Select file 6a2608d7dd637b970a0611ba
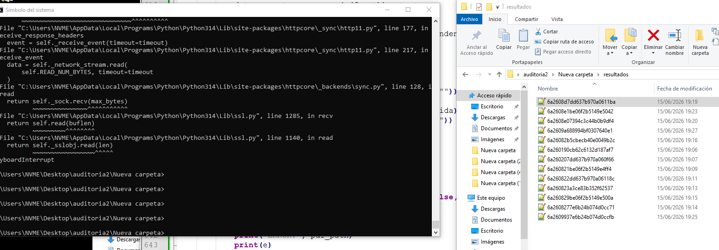 581,102
